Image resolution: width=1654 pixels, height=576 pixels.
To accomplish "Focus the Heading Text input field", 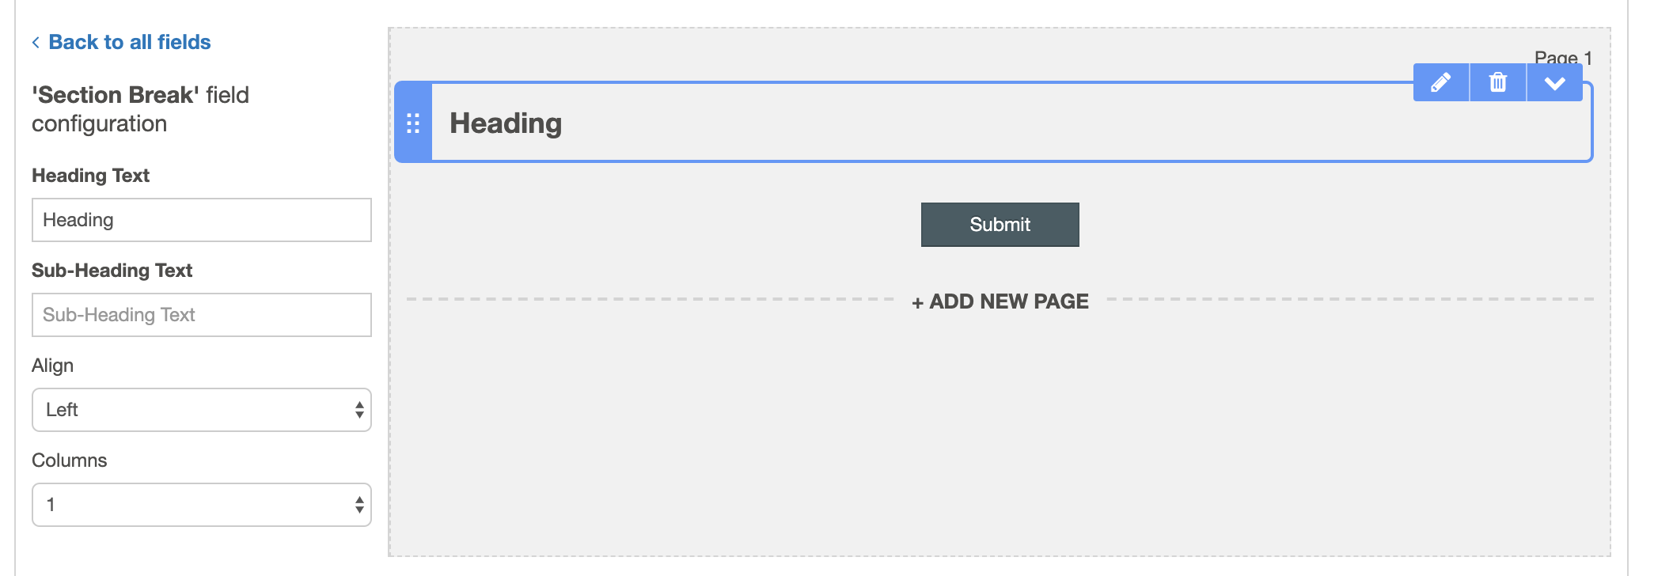I will (x=202, y=220).
